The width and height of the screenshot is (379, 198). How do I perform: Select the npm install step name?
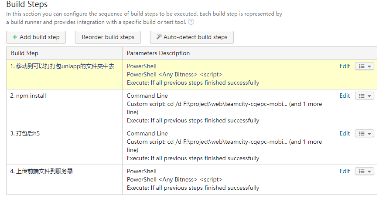pos(28,96)
